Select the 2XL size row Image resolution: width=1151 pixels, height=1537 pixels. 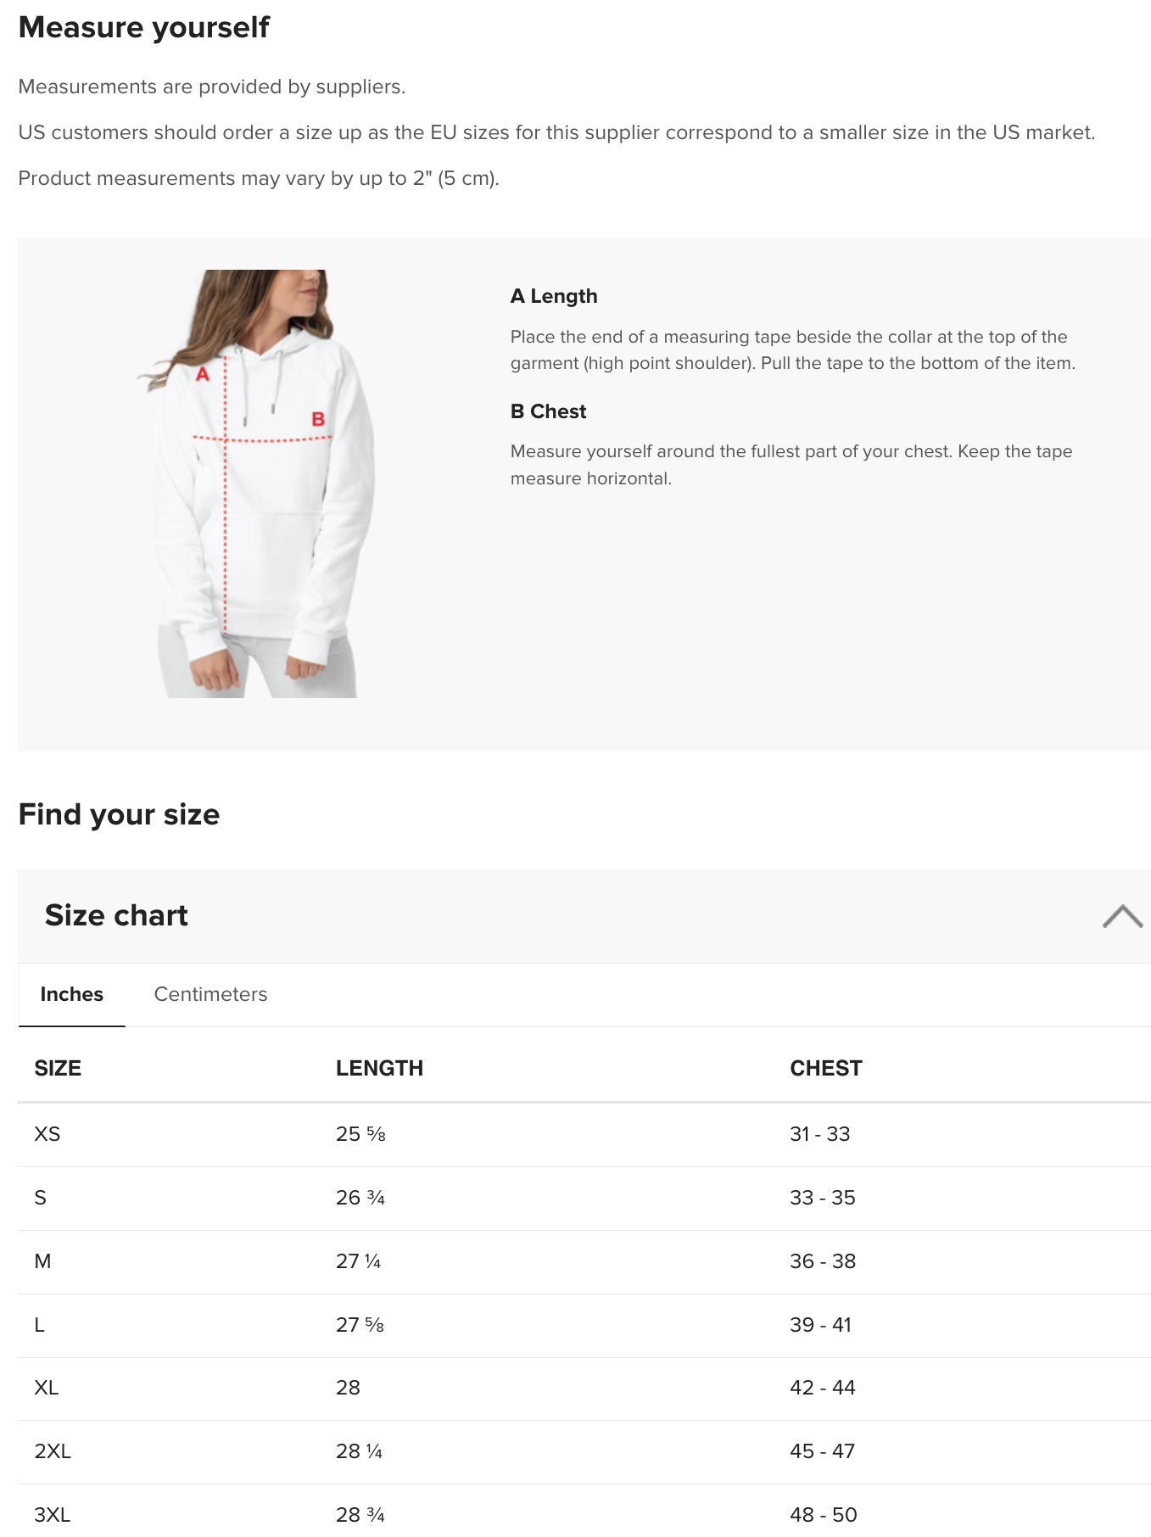(584, 1451)
